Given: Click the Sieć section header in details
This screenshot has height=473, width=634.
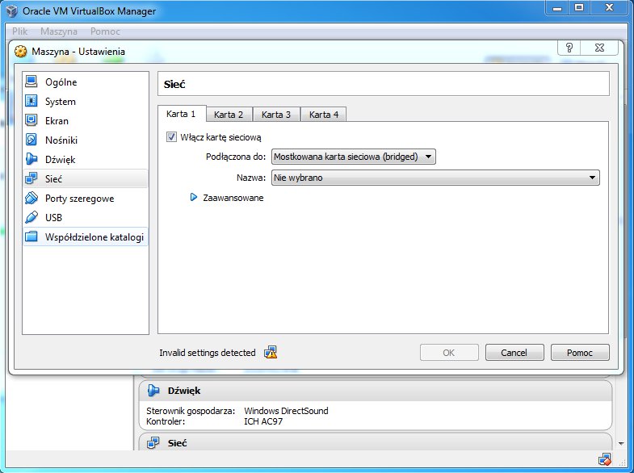Looking at the screenshot, I should (376, 442).
